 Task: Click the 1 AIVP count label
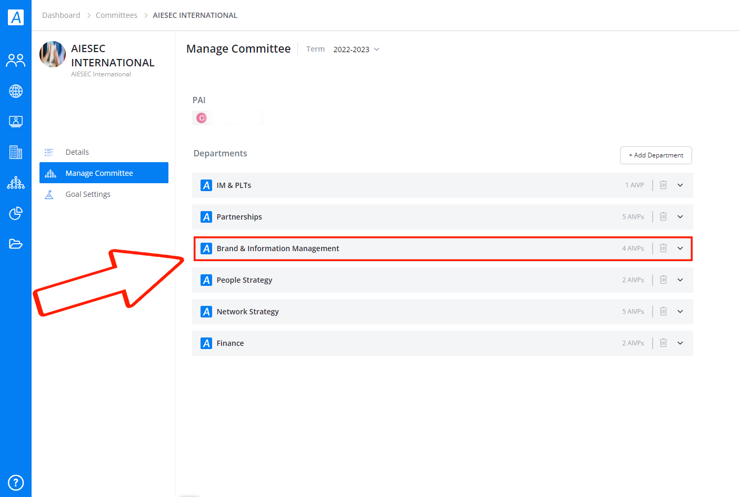pos(635,185)
